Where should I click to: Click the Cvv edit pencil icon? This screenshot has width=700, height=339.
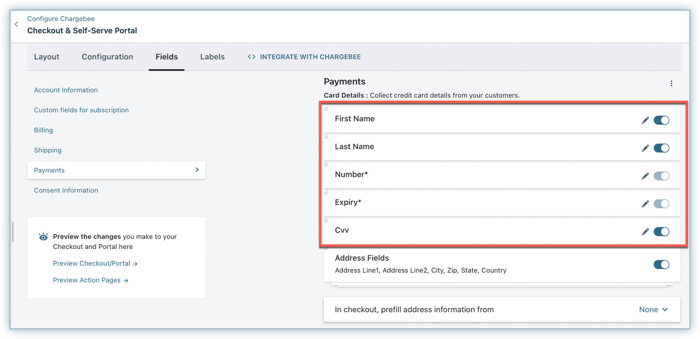point(645,232)
